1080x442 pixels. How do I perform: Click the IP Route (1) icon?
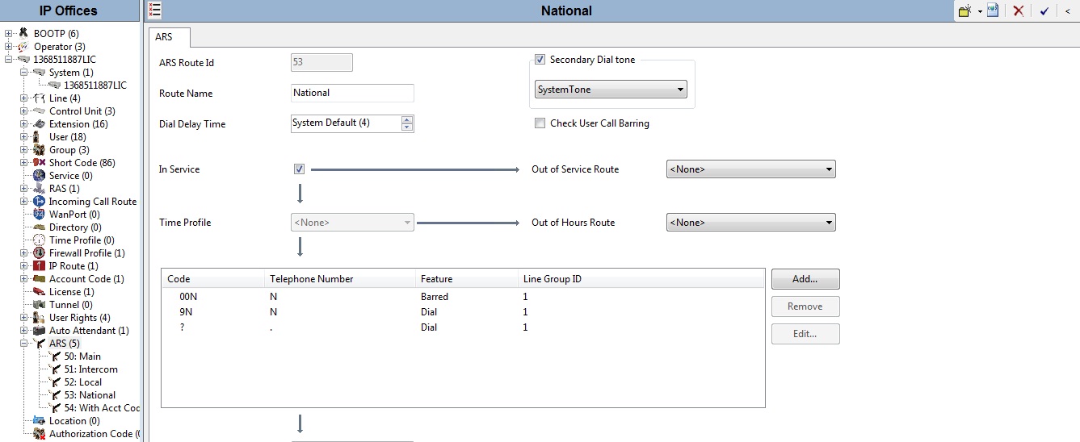(x=39, y=266)
